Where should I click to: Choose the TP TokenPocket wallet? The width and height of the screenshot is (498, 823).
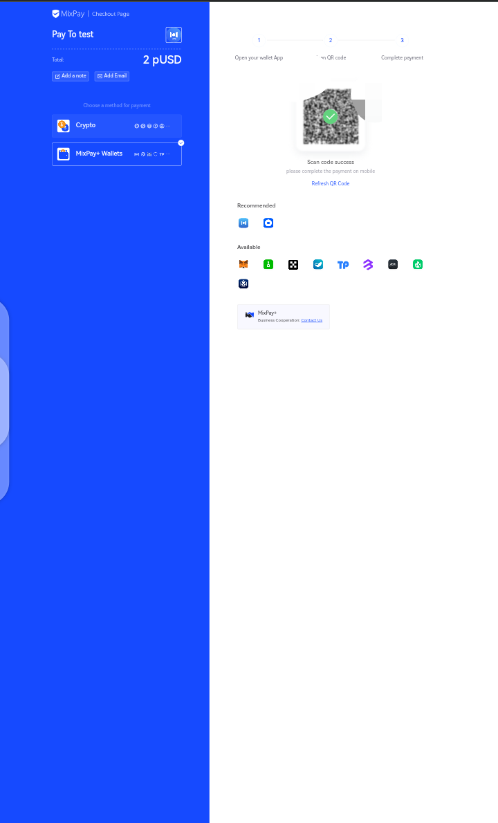click(343, 265)
